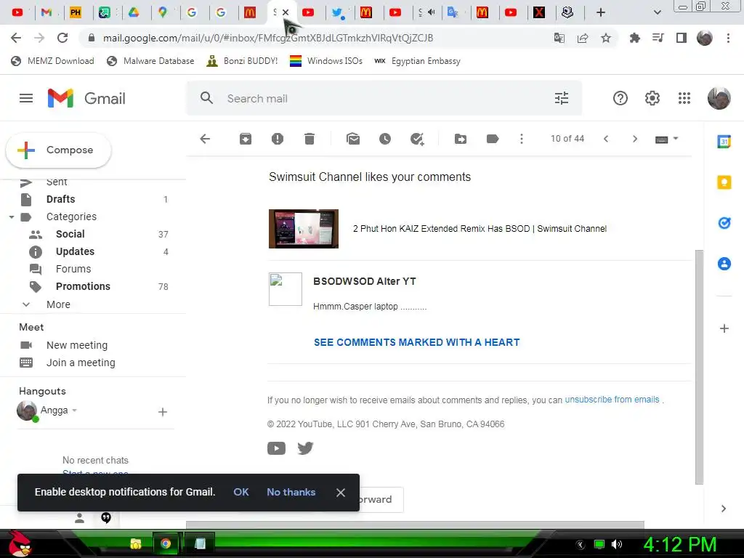Image resolution: width=744 pixels, height=558 pixels.
Task: View the older email
Action: (635, 139)
